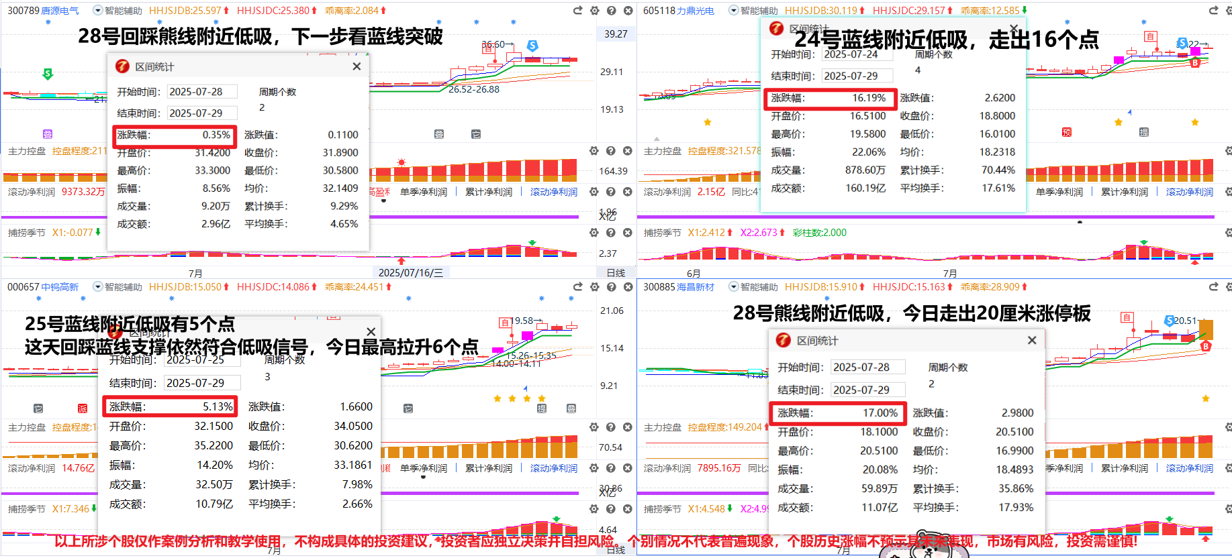Click share arrow icon in 唐源电气 header
The height and width of the screenshot is (558, 1232).
point(577,11)
